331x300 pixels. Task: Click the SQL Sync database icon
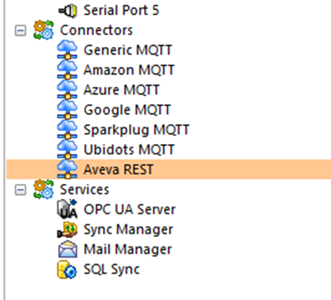[x=67, y=270]
